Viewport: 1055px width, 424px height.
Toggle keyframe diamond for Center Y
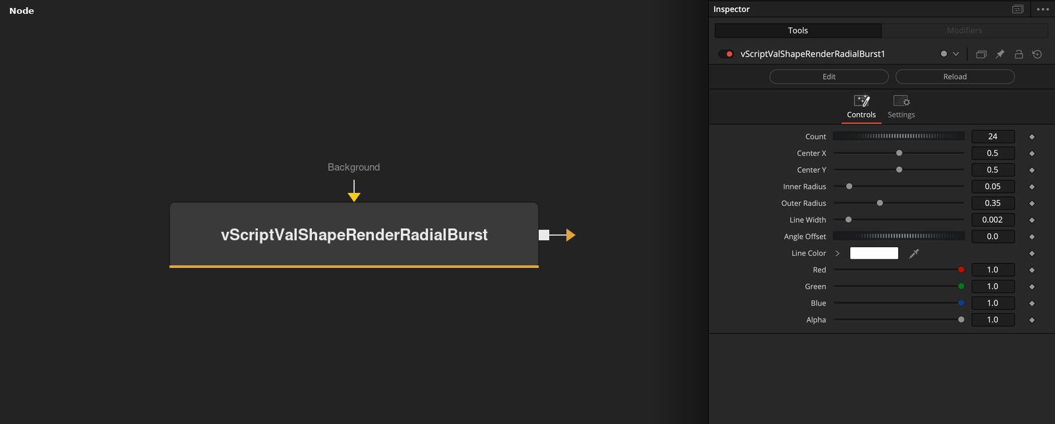click(1032, 170)
